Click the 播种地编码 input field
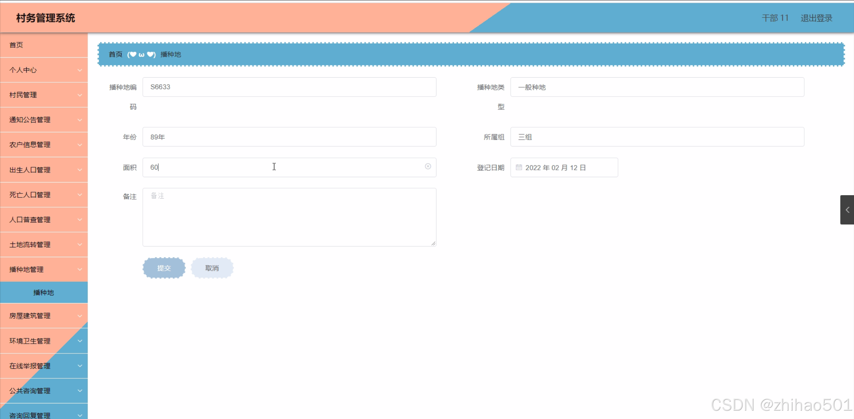The width and height of the screenshot is (854, 419). pos(289,87)
